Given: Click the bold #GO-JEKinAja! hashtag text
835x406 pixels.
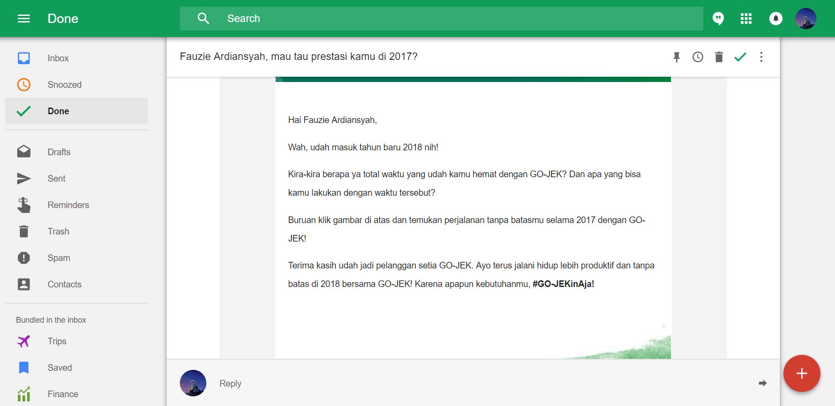Looking at the screenshot, I should (x=563, y=284).
